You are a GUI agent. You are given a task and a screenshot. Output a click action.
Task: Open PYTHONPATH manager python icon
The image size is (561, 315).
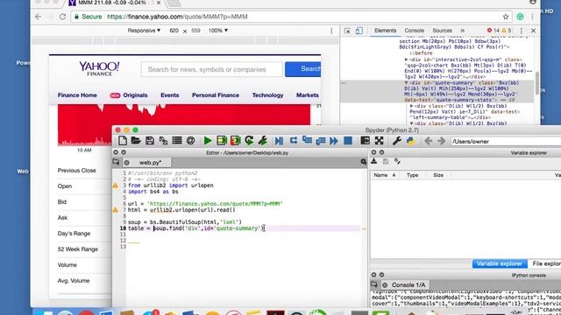pos(410,141)
